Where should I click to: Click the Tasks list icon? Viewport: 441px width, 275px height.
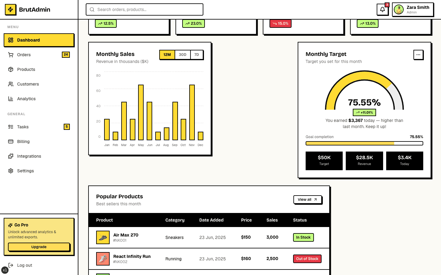[x=11, y=127]
